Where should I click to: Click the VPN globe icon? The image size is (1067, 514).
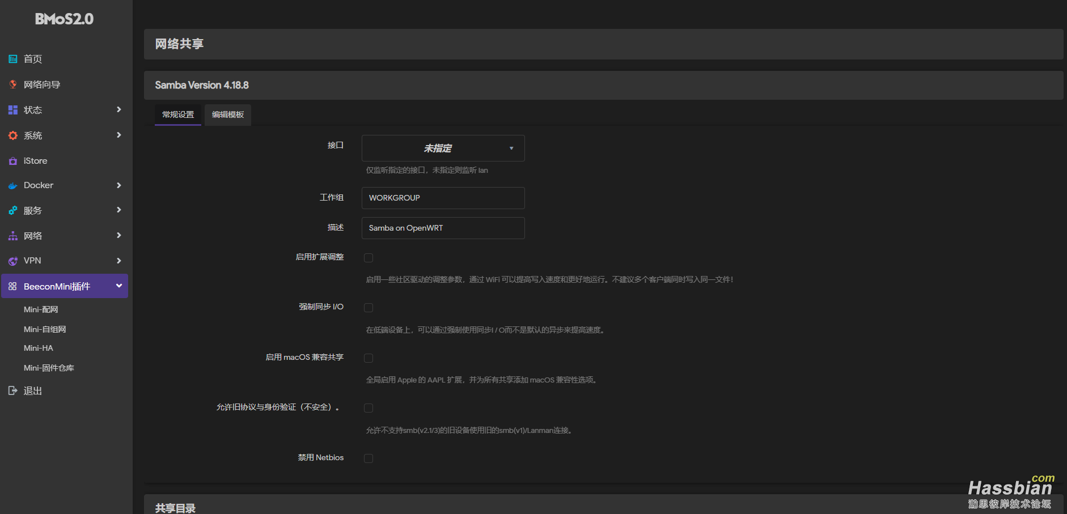pyautogui.click(x=13, y=261)
